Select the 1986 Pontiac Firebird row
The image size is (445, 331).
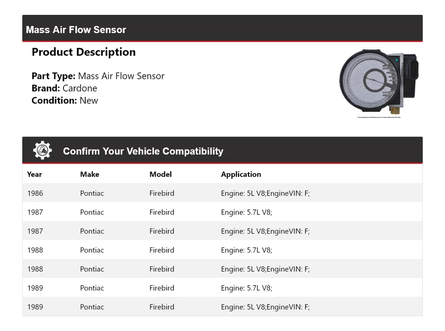pos(222,193)
